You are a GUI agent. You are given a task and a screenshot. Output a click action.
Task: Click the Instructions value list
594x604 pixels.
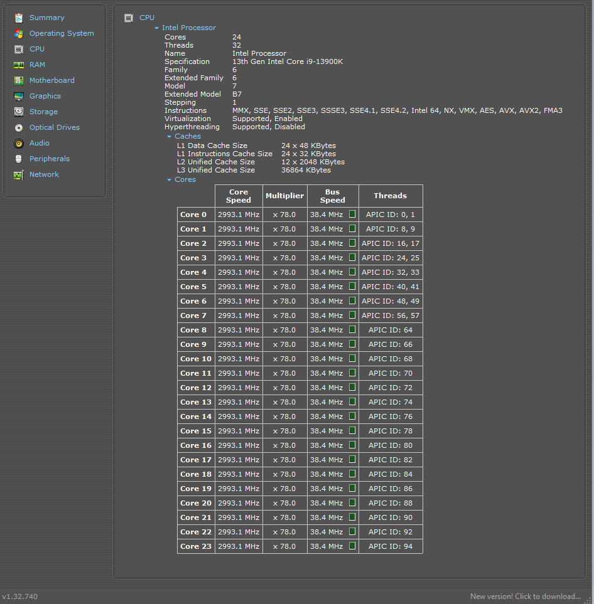click(397, 110)
